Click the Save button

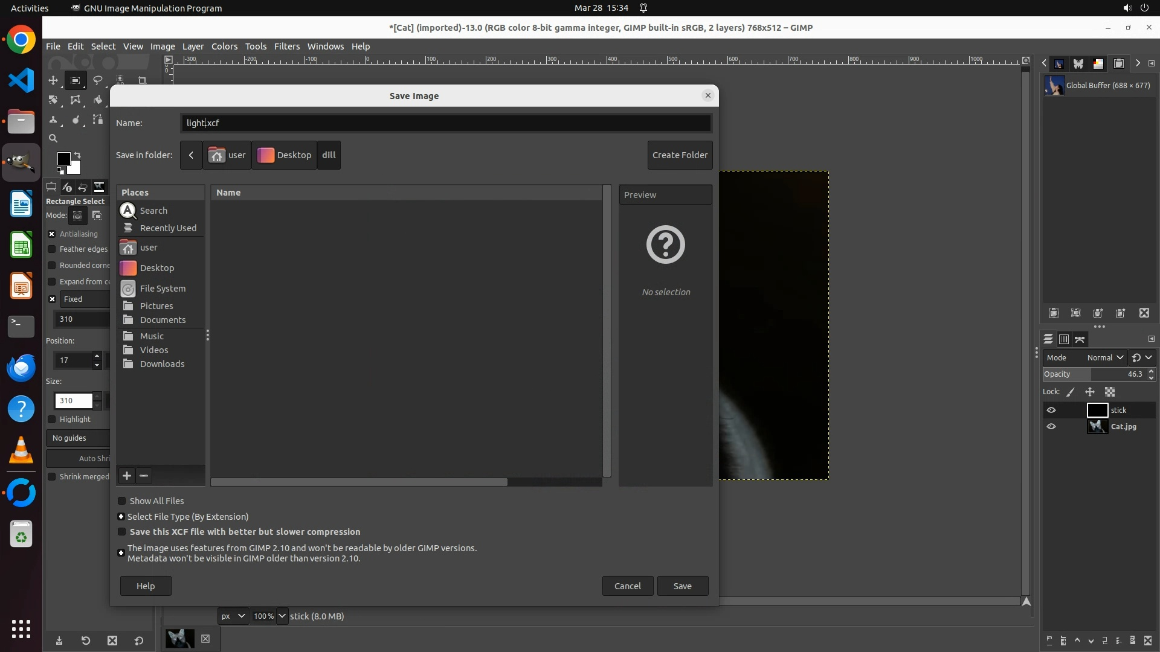pyautogui.click(x=682, y=586)
